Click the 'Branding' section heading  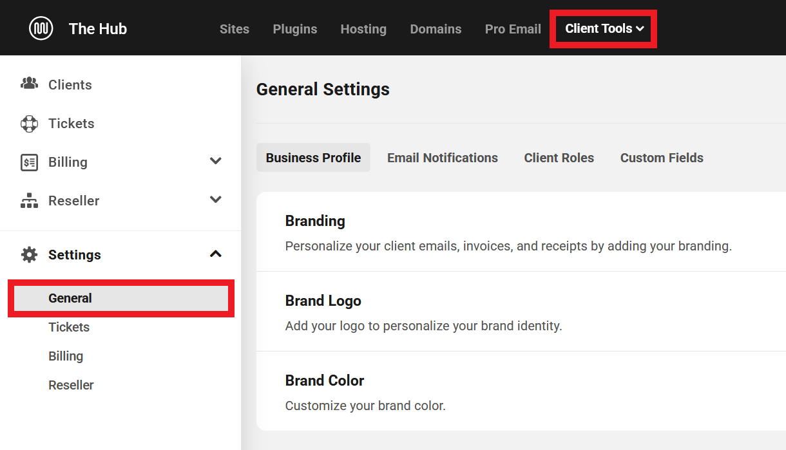coord(315,221)
